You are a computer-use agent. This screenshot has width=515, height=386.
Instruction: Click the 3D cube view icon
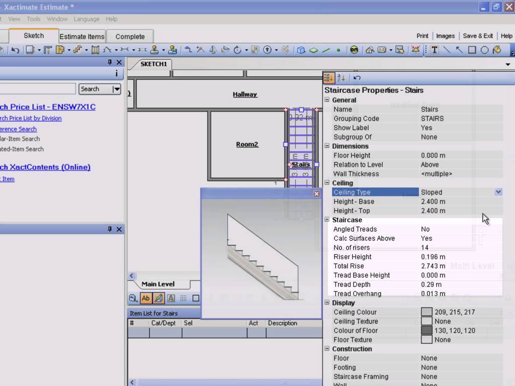301,50
